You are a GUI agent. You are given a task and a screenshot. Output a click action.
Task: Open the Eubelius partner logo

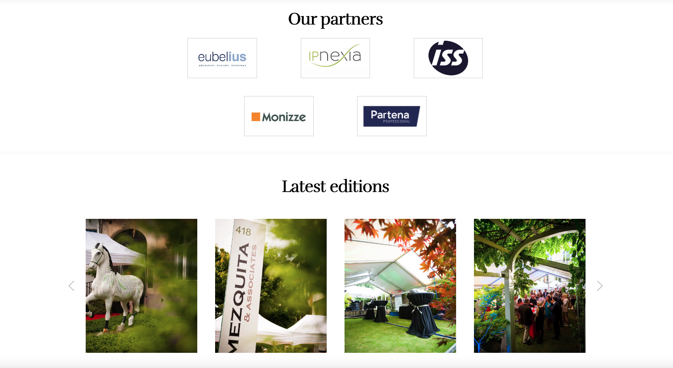(x=222, y=58)
